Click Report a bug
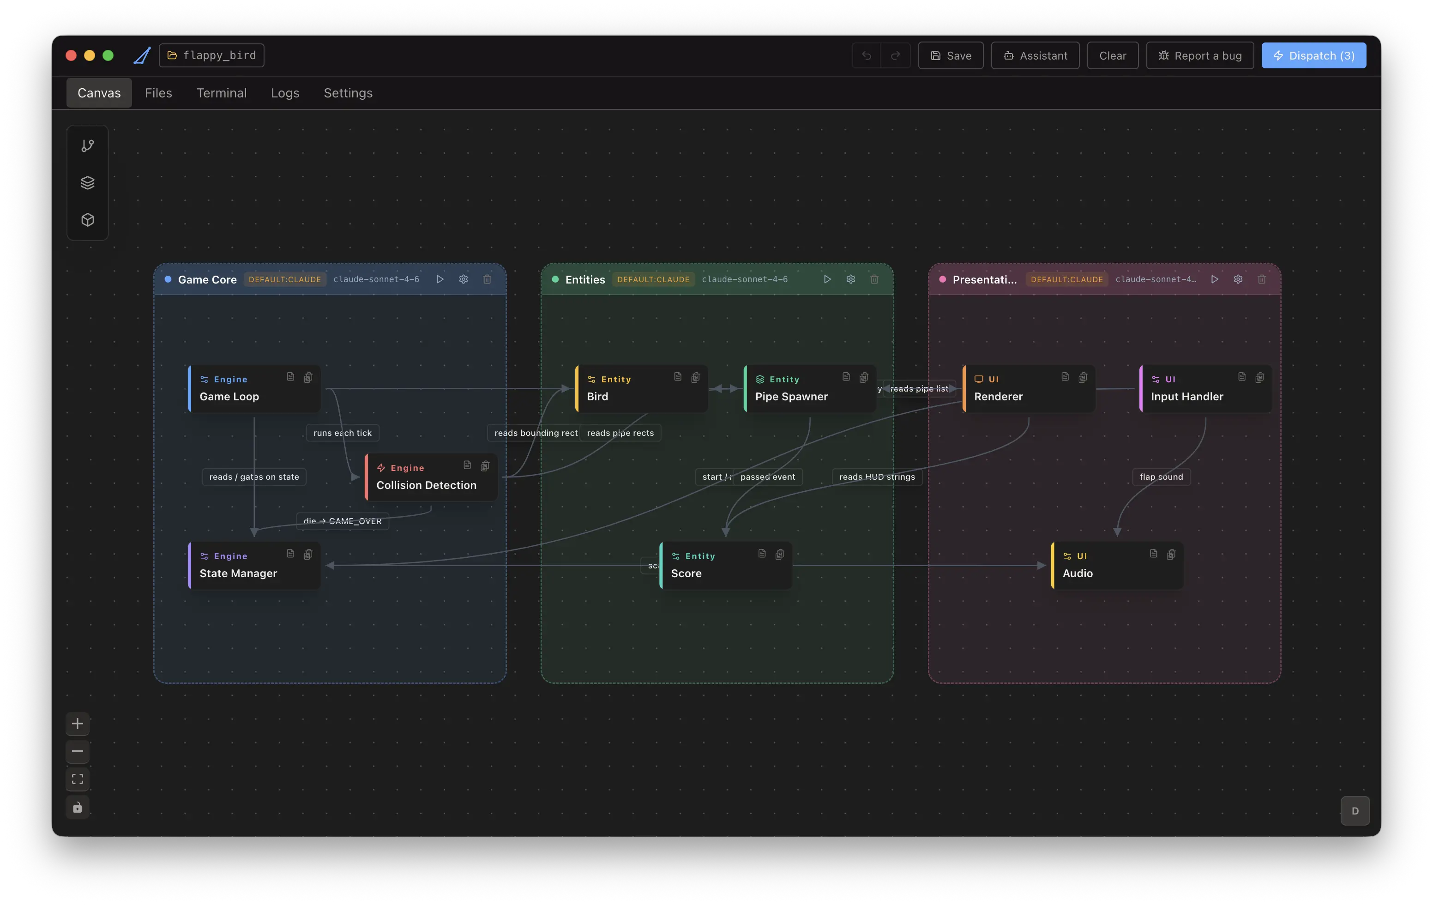The width and height of the screenshot is (1433, 905). (1200, 55)
